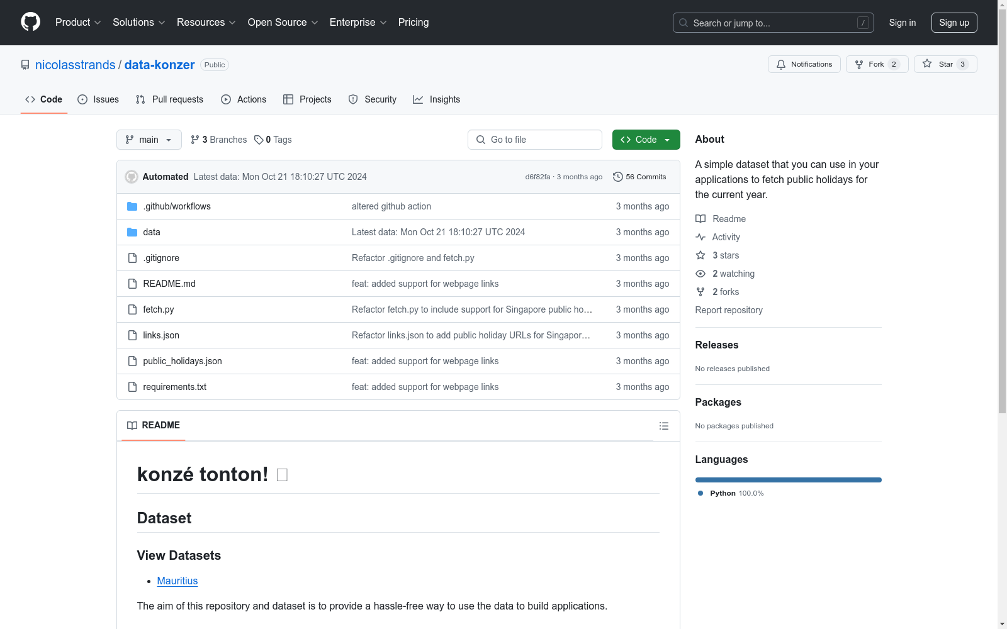Click the public_holidays.json file icon
The width and height of the screenshot is (1007, 629).
click(132, 361)
